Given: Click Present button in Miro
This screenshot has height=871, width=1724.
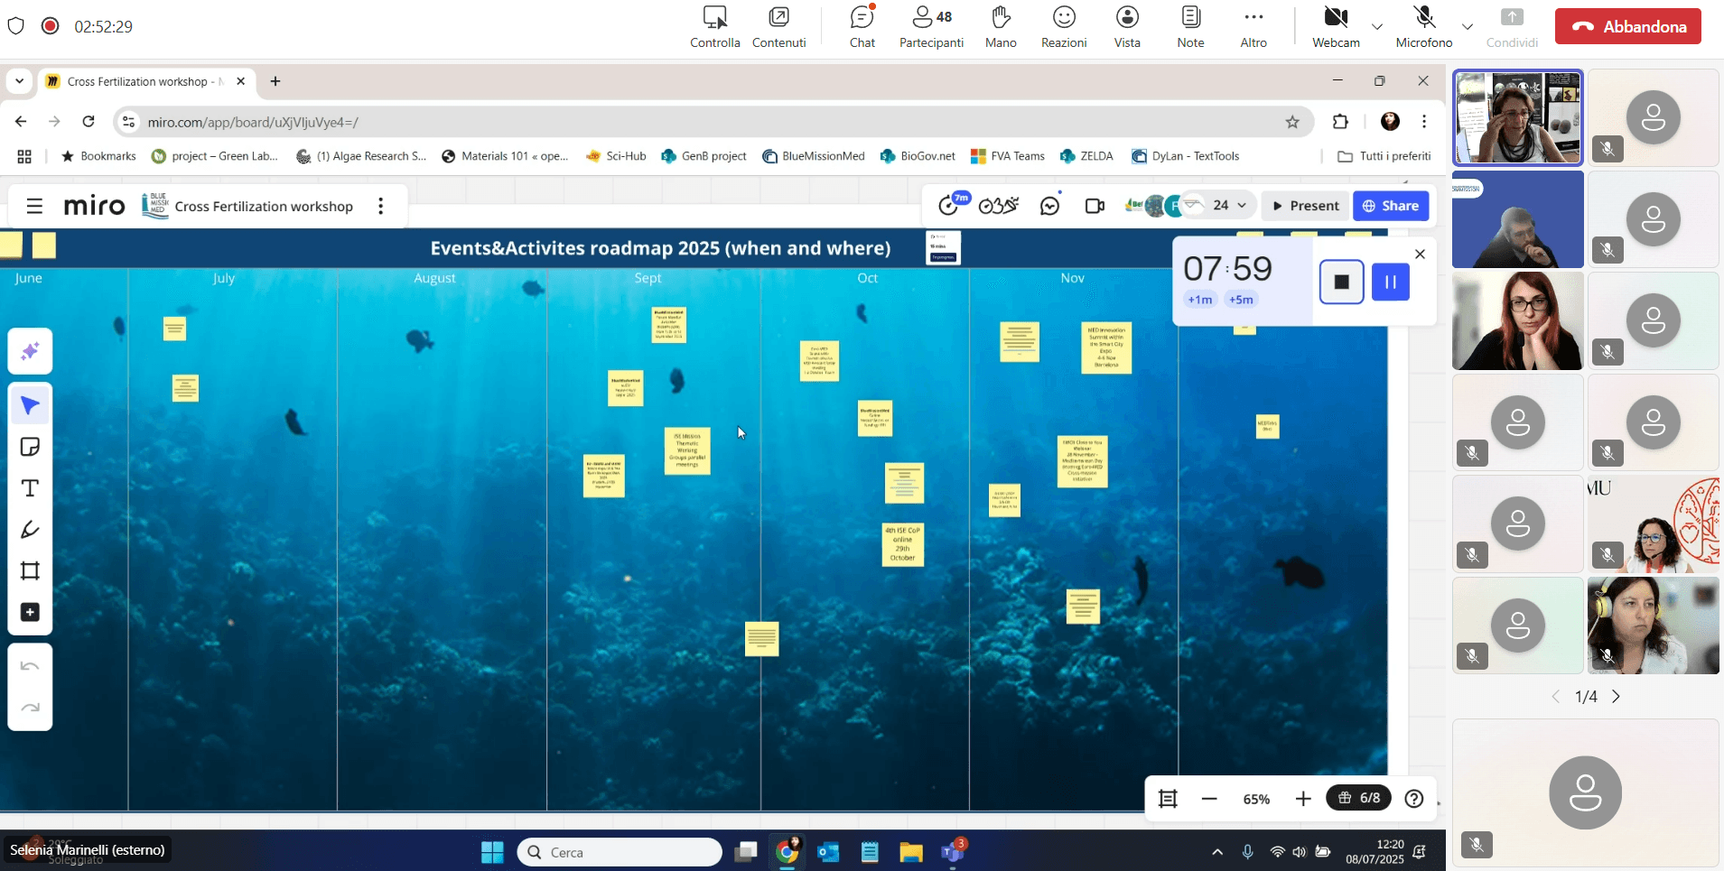Looking at the screenshot, I should pos(1305,206).
